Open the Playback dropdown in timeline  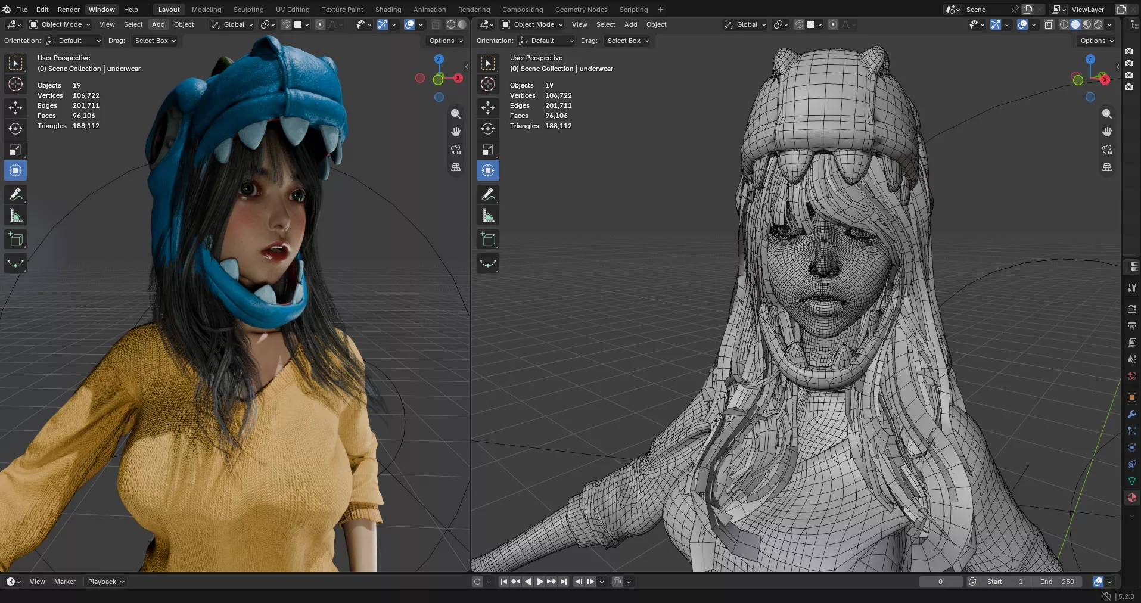click(x=105, y=582)
